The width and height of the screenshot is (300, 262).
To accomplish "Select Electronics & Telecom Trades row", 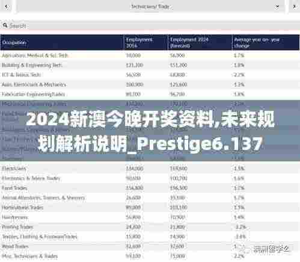I will [150, 178].
